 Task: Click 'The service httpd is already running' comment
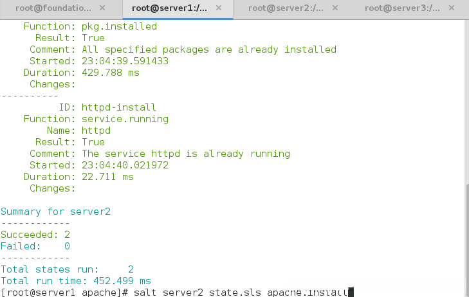186,154
